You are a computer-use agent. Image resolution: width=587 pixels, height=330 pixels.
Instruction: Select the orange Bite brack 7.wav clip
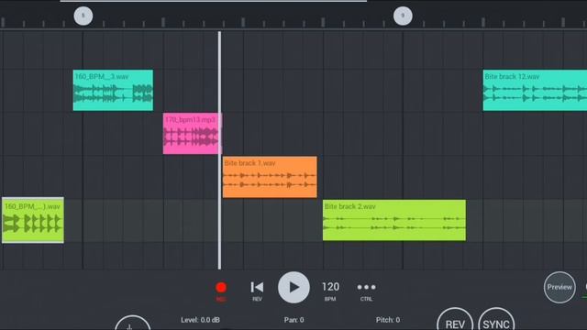click(x=270, y=177)
